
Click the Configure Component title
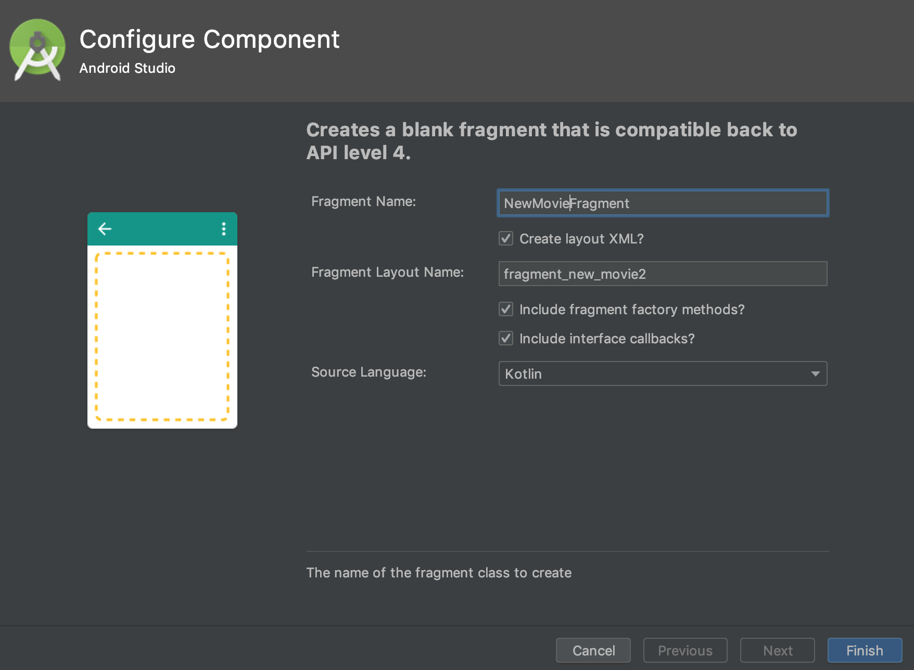pos(209,40)
